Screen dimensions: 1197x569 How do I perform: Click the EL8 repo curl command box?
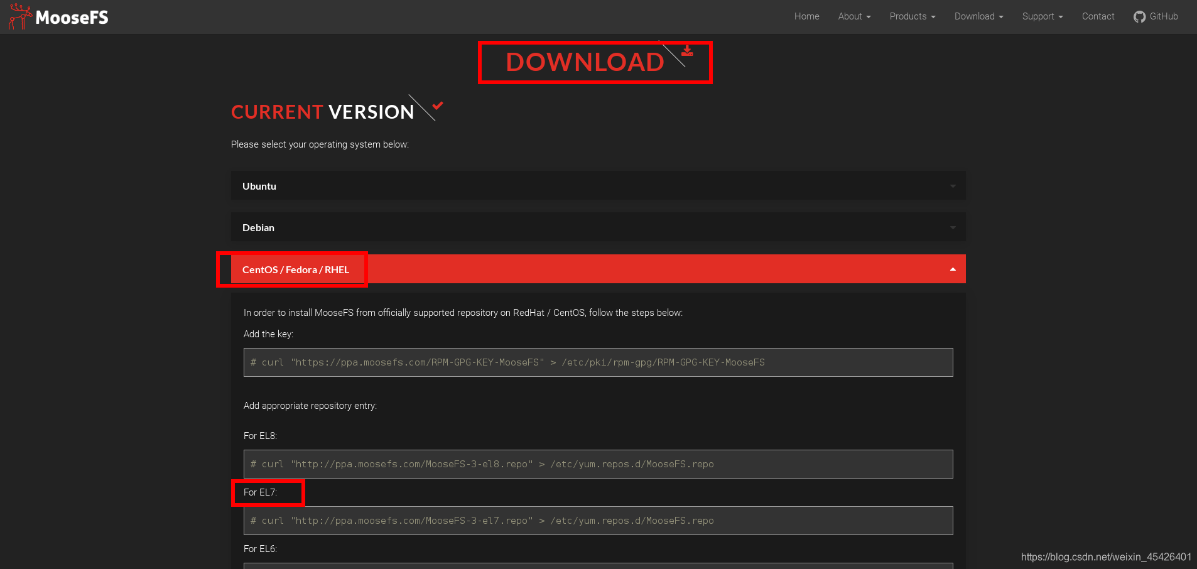click(x=598, y=464)
